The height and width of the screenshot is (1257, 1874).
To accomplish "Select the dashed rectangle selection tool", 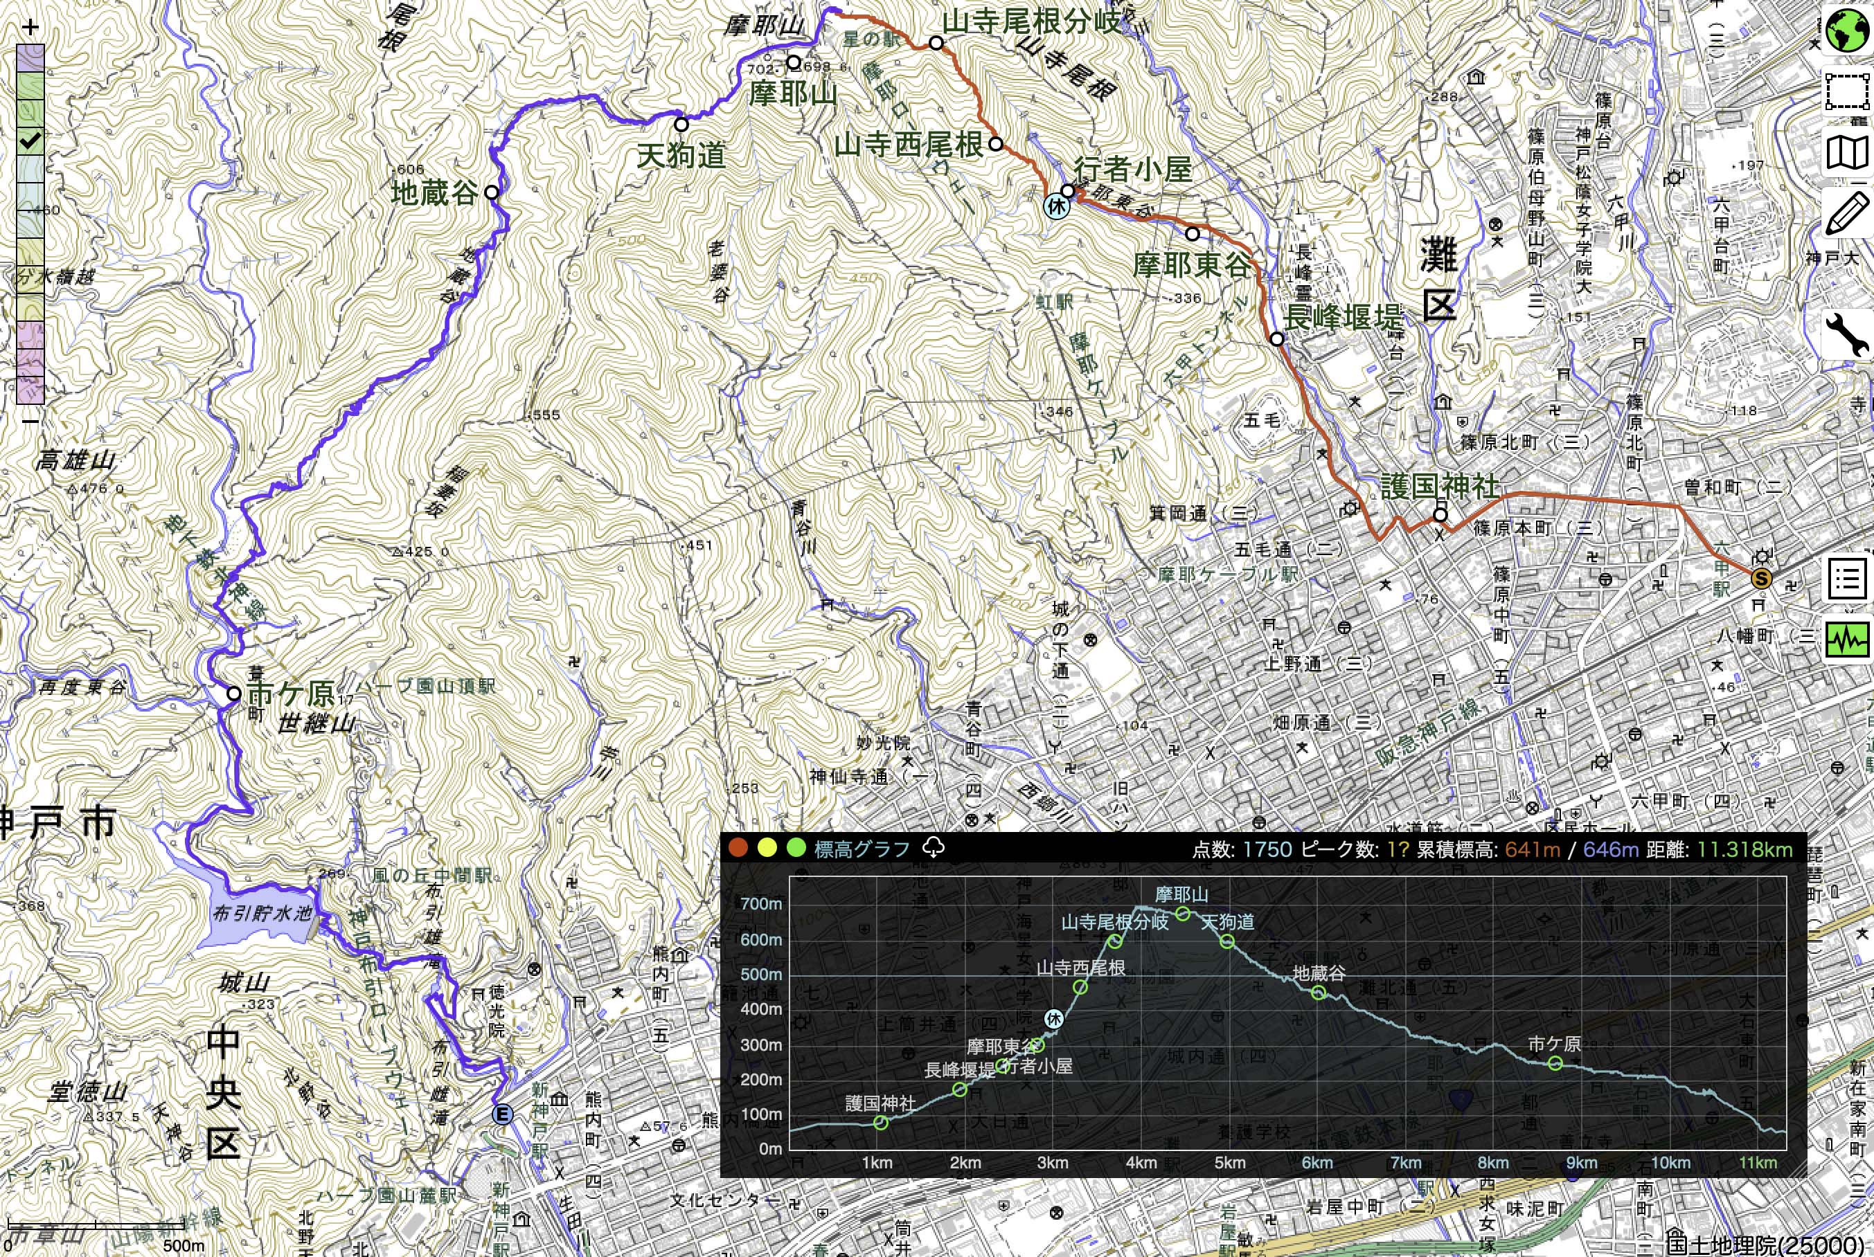I will tap(1848, 91).
